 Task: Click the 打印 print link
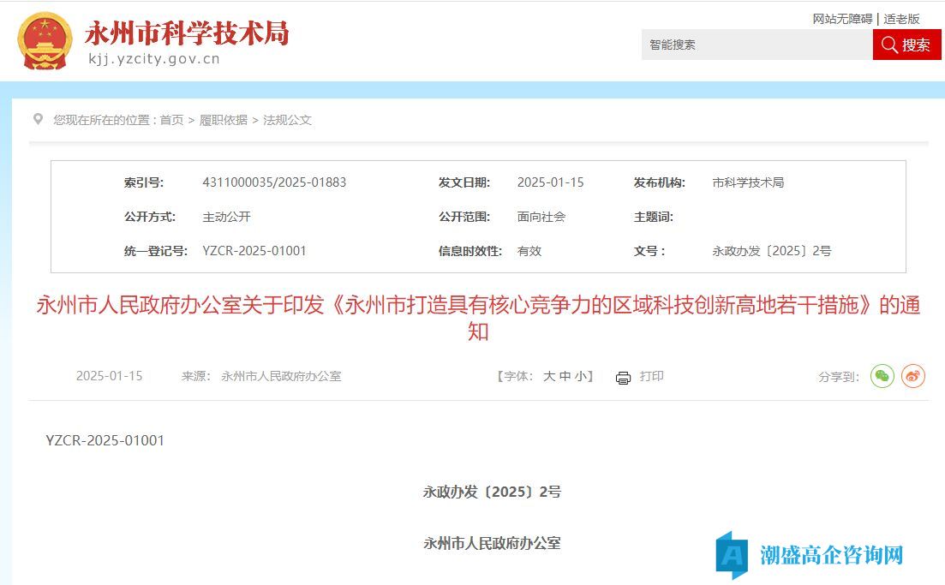coord(651,376)
